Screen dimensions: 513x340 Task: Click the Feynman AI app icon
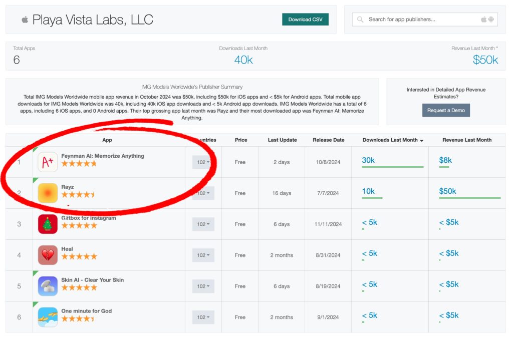coord(48,162)
